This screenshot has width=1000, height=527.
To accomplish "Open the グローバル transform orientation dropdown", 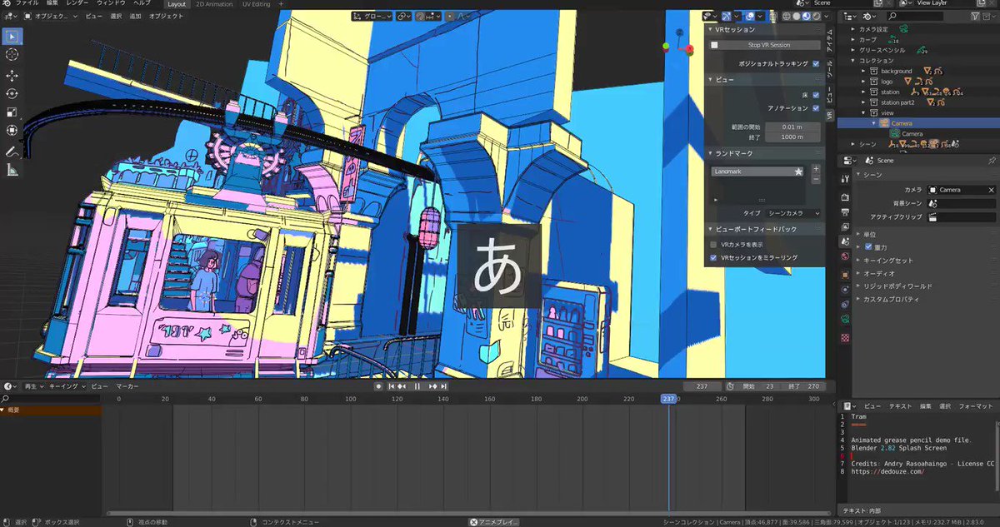I will coord(370,16).
